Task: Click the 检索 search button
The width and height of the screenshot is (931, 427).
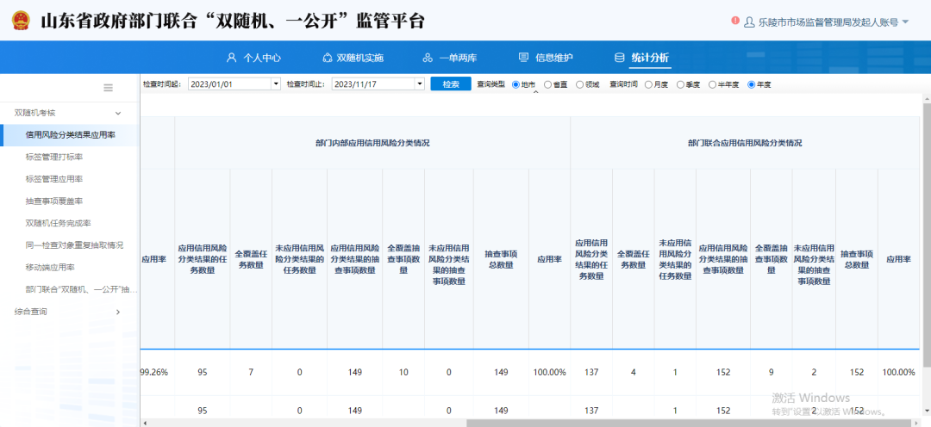Action: click(451, 84)
